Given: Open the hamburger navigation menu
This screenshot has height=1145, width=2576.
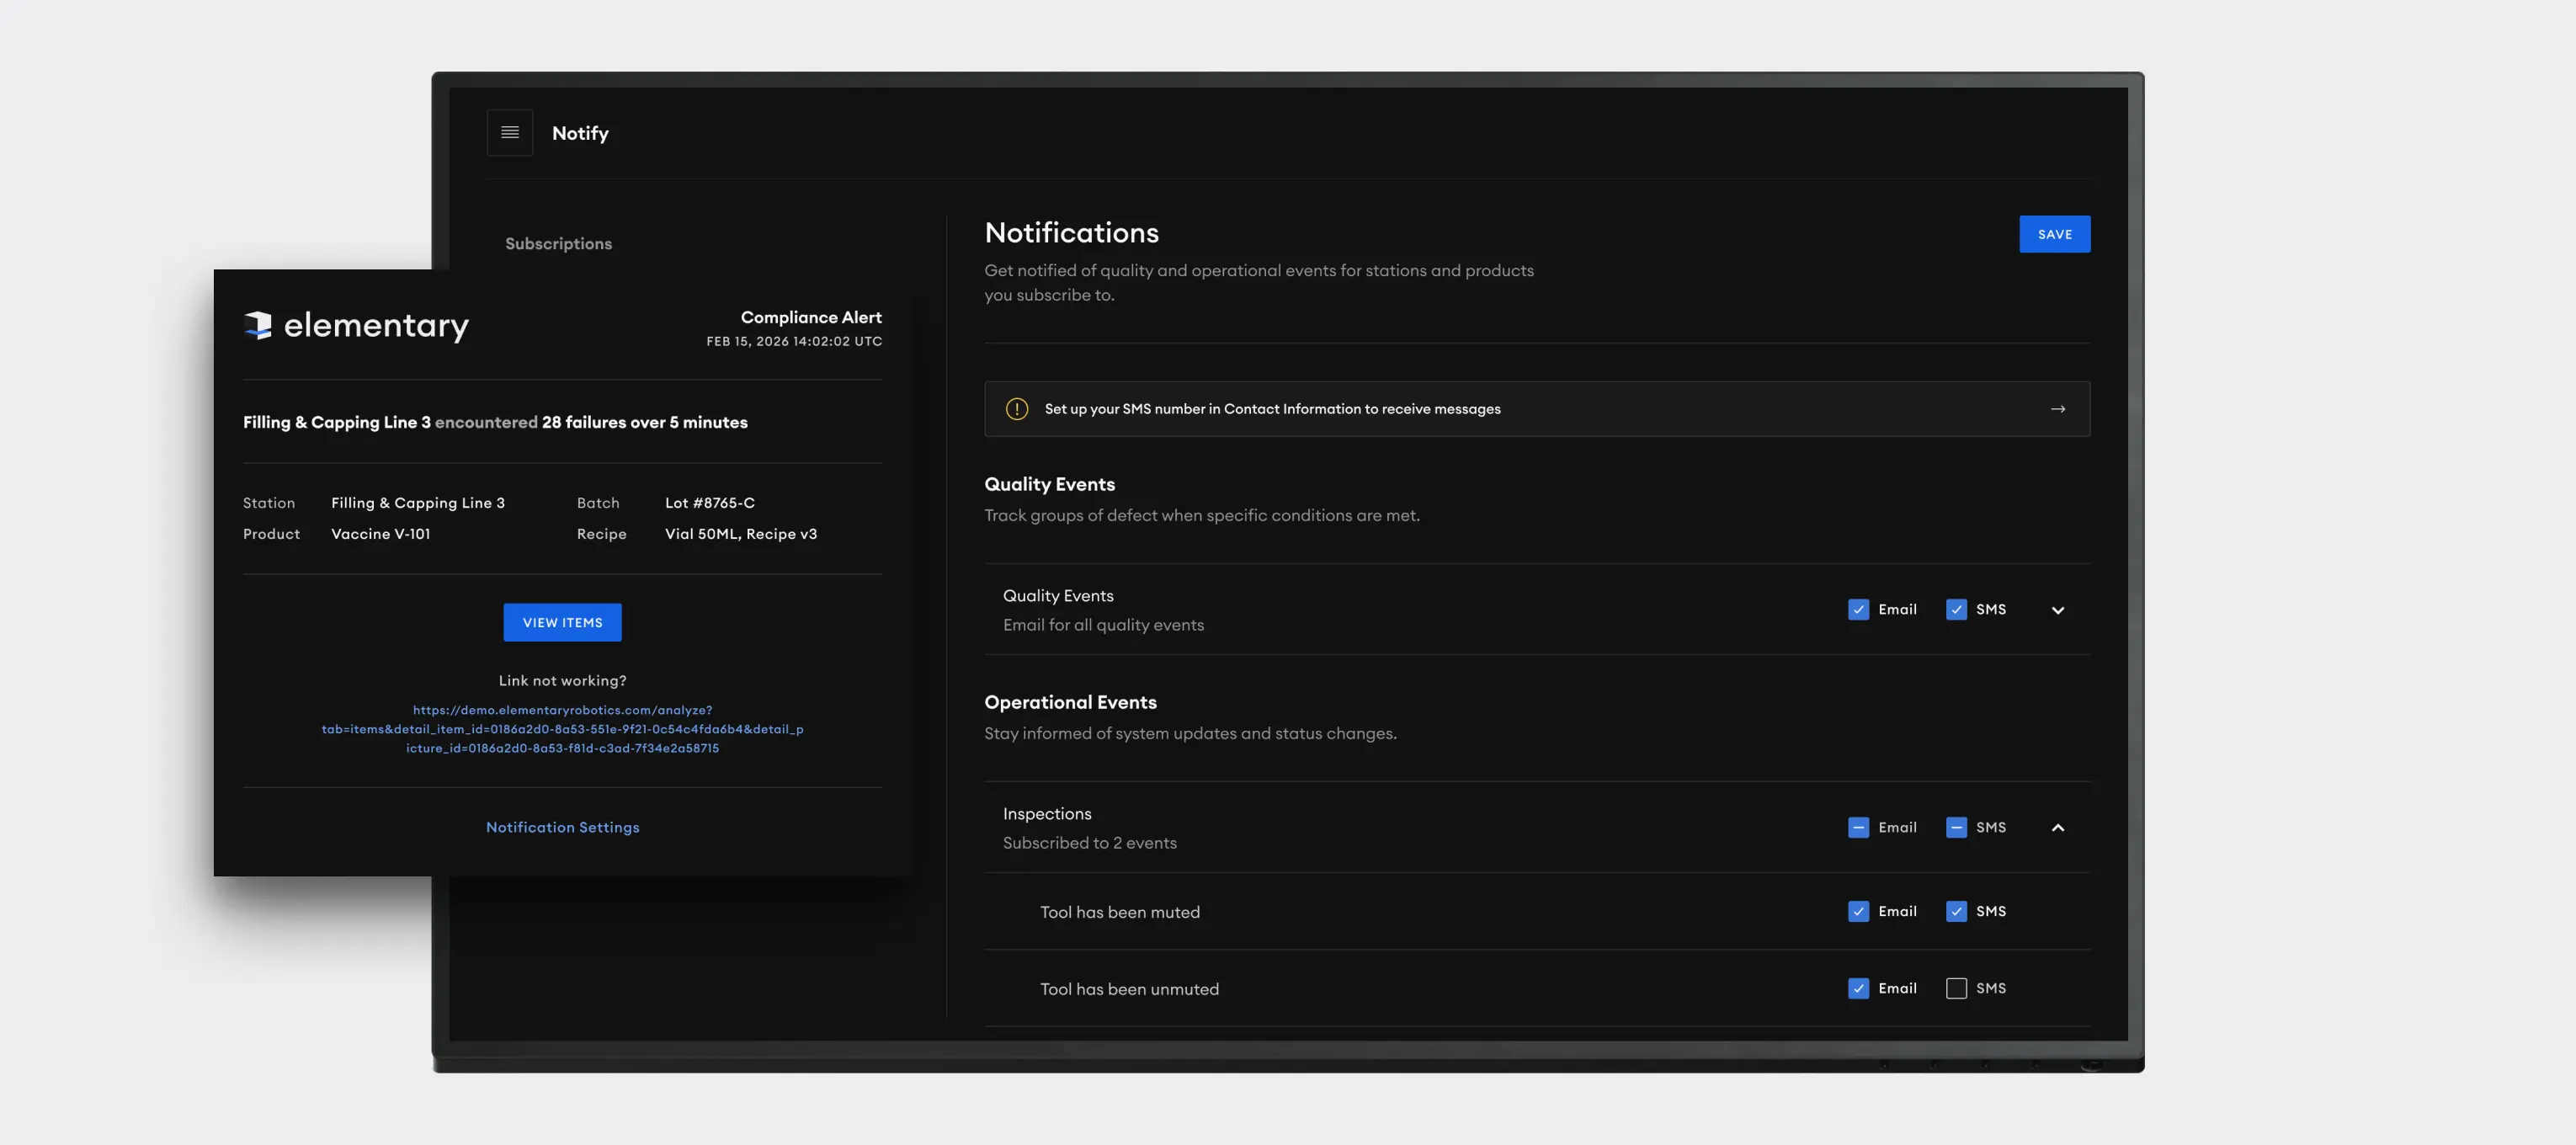Looking at the screenshot, I should pos(510,132).
